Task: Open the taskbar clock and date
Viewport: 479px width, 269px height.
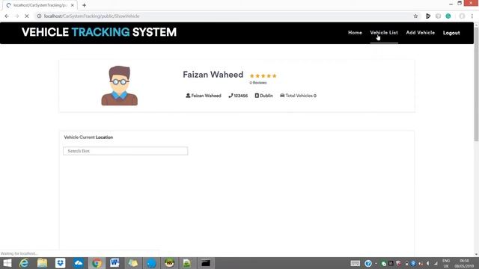Action: coord(464,264)
